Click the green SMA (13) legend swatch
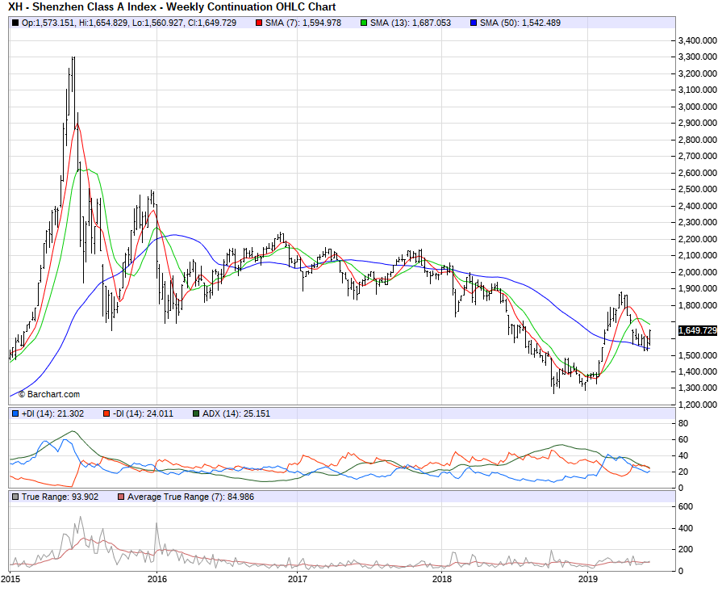 pos(364,23)
